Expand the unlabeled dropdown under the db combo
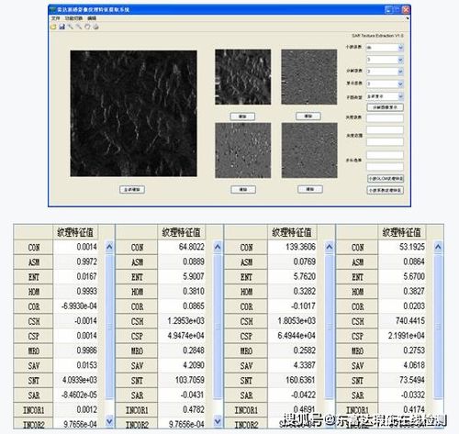Image resolution: width=459 pixels, height=434 pixels. tap(400, 60)
